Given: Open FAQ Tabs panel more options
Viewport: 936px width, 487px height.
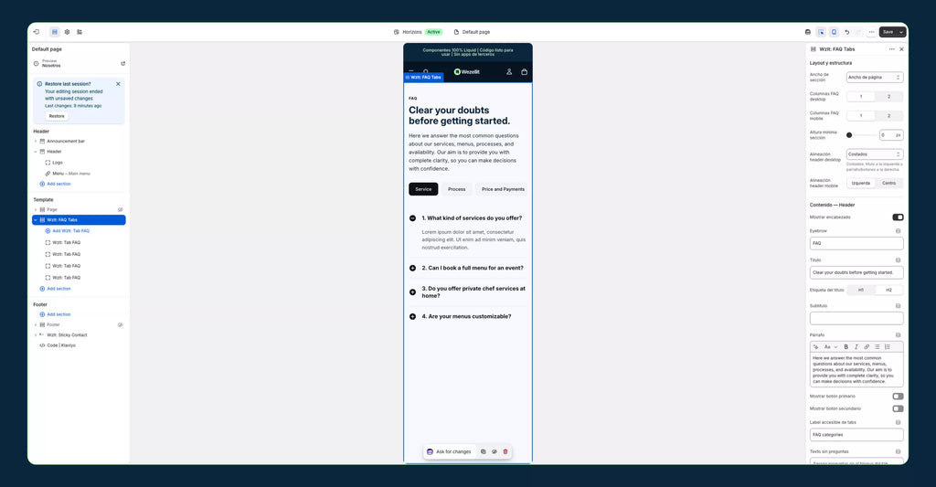Looking at the screenshot, I should click(x=892, y=49).
